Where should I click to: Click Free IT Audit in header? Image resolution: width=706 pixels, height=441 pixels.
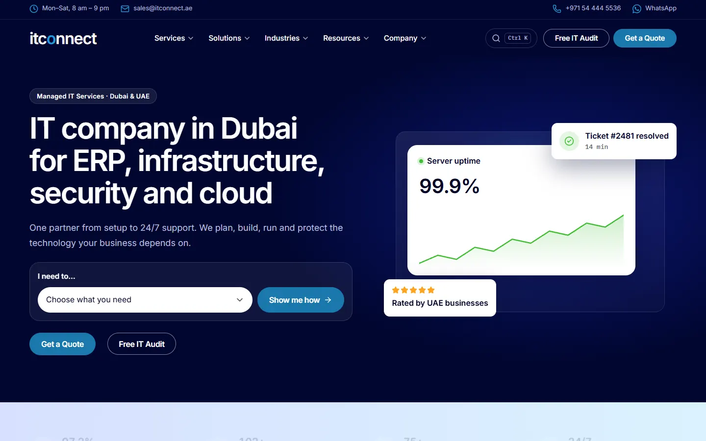pos(576,38)
